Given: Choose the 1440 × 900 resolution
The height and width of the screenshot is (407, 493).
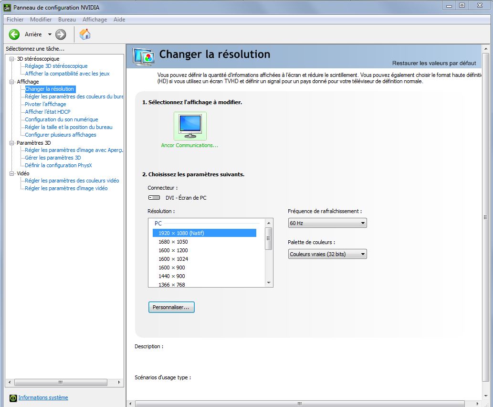Looking at the screenshot, I should pyautogui.click(x=171, y=276).
